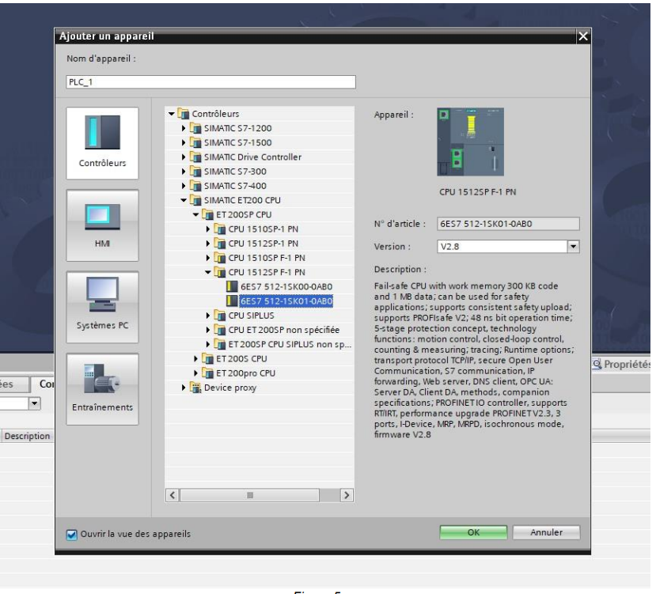
Task: Click the N° d'article field
Action: pyautogui.click(x=508, y=224)
